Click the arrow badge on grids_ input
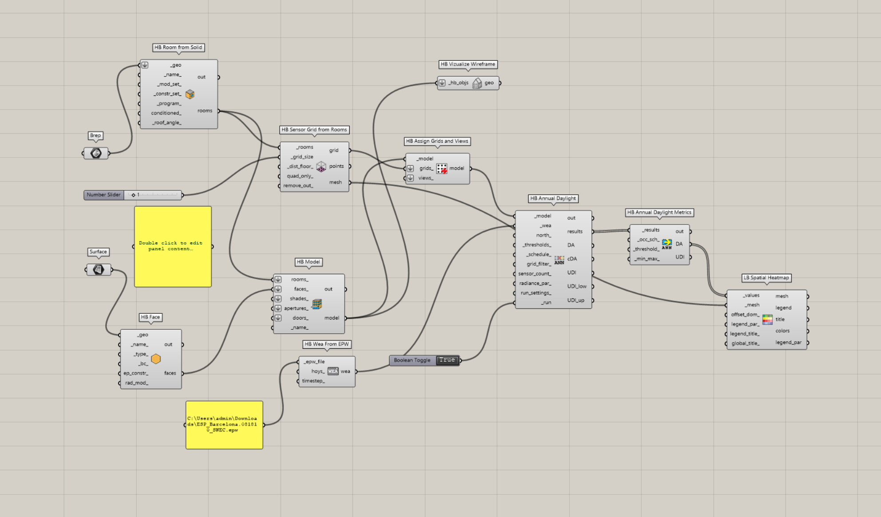This screenshot has height=517, width=881. [411, 169]
